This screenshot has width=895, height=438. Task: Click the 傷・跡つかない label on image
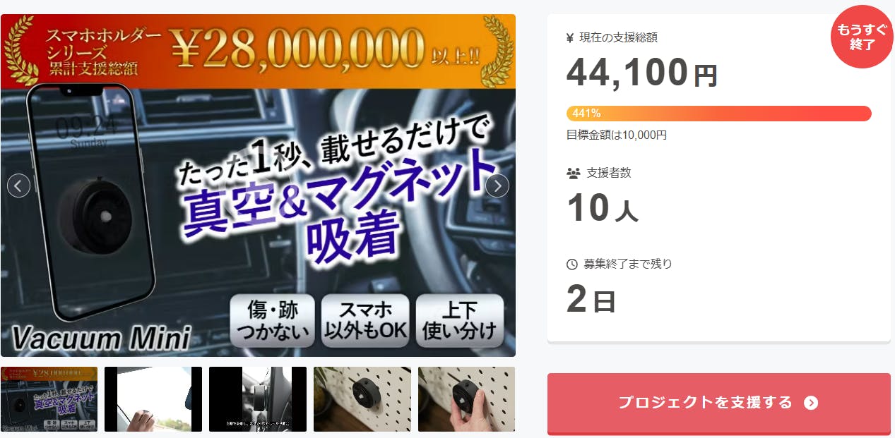click(x=273, y=320)
